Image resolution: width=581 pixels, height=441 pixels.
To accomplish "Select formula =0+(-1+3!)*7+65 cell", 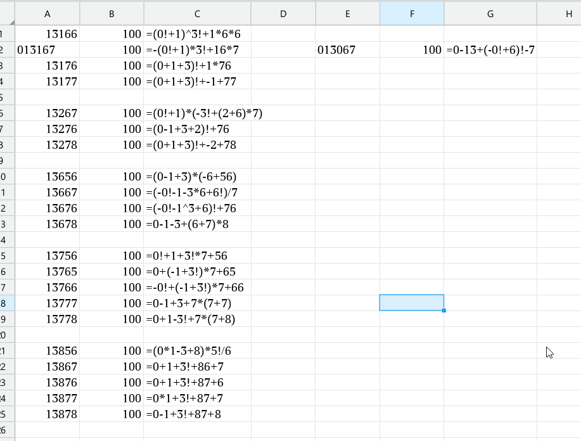I will coord(197,272).
